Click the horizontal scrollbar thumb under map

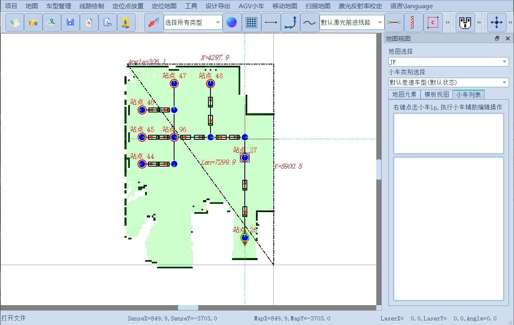[x=188, y=308]
